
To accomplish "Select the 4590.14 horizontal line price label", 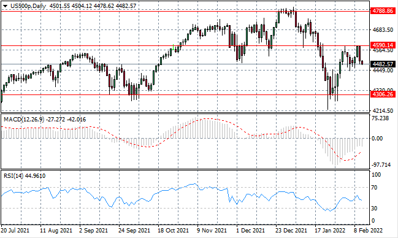I will click(x=383, y=45).
